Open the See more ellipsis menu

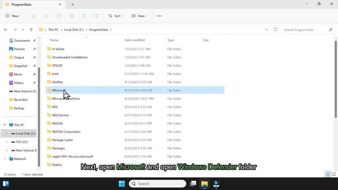159,16
